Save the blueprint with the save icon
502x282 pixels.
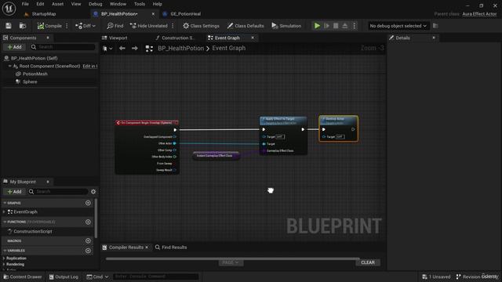tap(9, 26)
